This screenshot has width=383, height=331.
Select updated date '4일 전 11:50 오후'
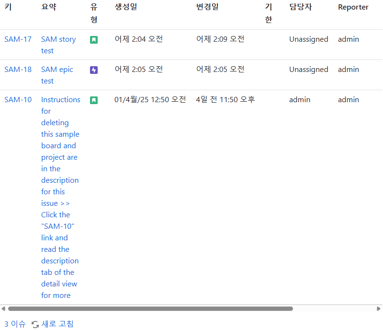(x=225, y=100)
